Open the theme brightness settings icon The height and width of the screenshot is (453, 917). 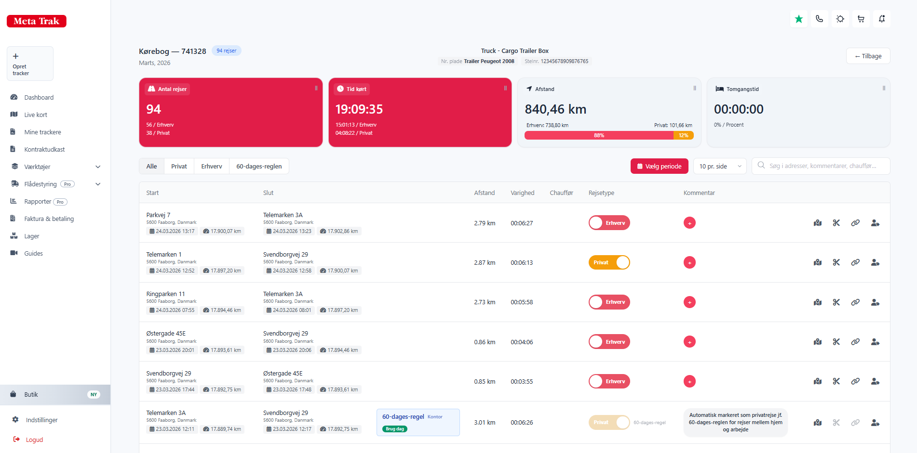pos(840,19)
